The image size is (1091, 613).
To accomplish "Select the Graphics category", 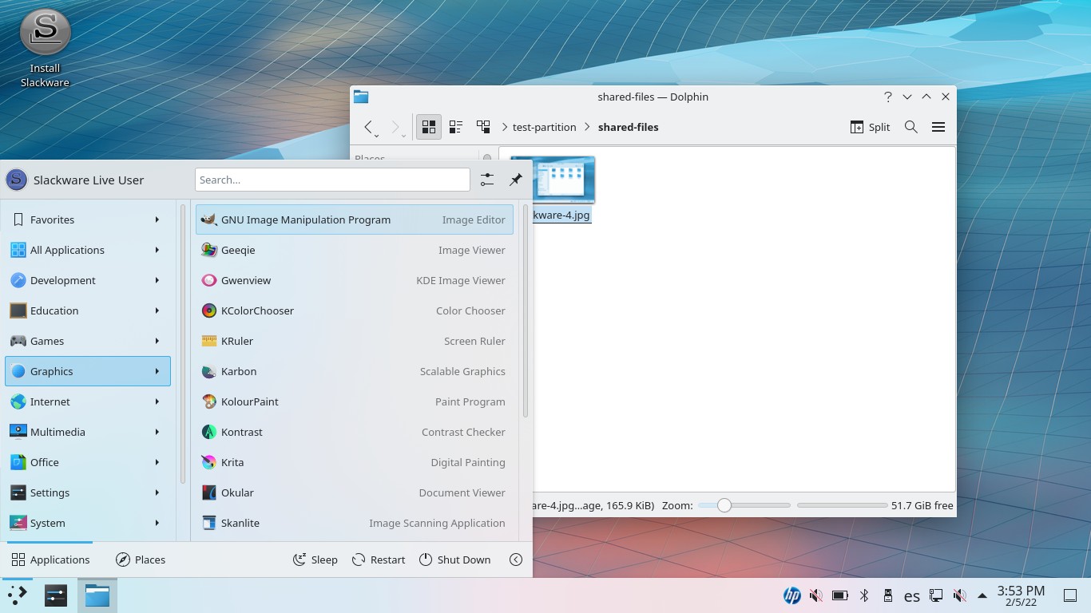I will click(88, 371).
